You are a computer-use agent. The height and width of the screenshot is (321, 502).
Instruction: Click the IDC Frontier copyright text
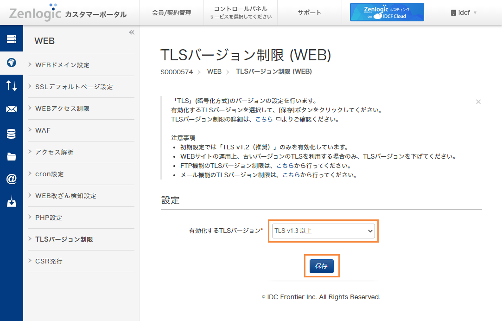[321, 297]
